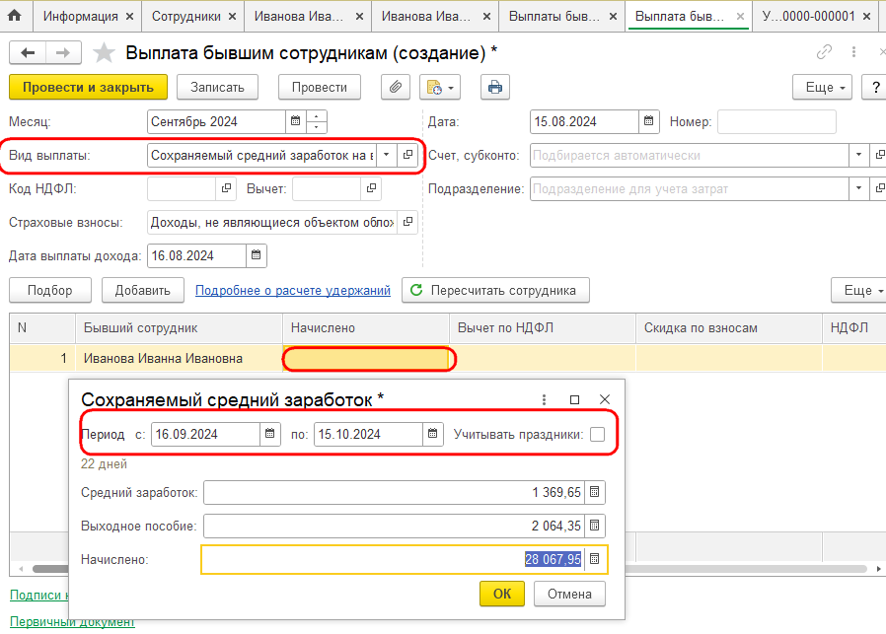This screenshot has width=886, height=634.
Task: Switch to the У...0000-000001 tab
Action: click(809, 17)
